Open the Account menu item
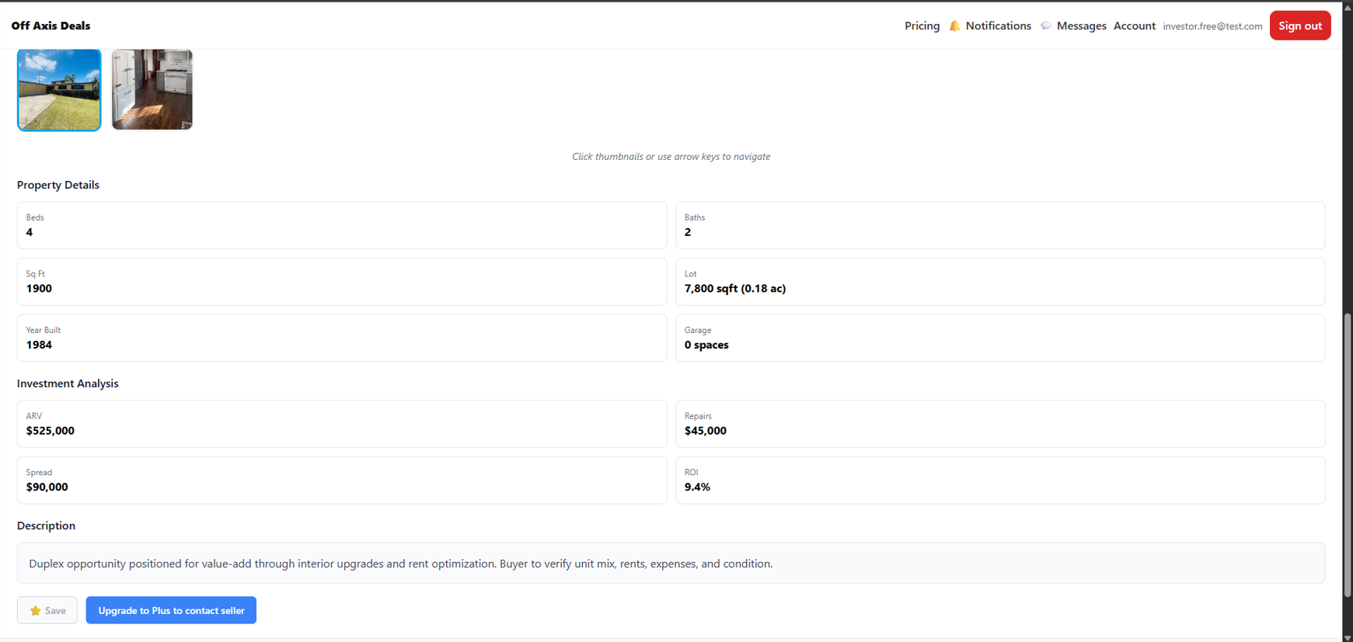The width and height of the screenshot is (1353, 642). point(1134,26)
